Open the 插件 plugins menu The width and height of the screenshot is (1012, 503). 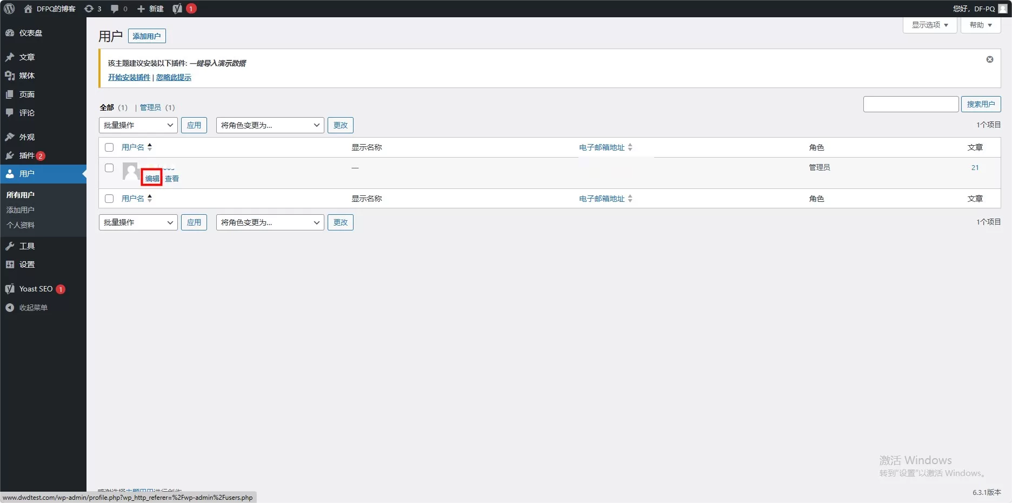[27, 155]
